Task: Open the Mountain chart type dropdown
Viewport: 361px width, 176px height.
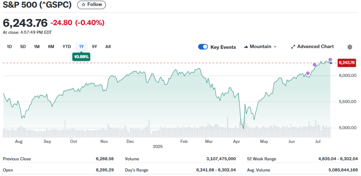Action: [x=260, y=46]
